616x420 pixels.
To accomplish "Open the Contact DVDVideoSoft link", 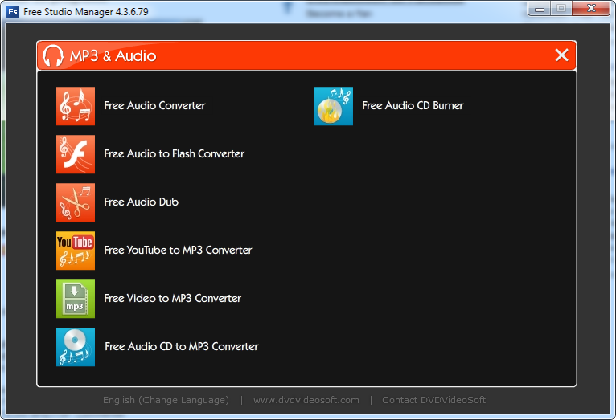I will [x=433, y=400].
